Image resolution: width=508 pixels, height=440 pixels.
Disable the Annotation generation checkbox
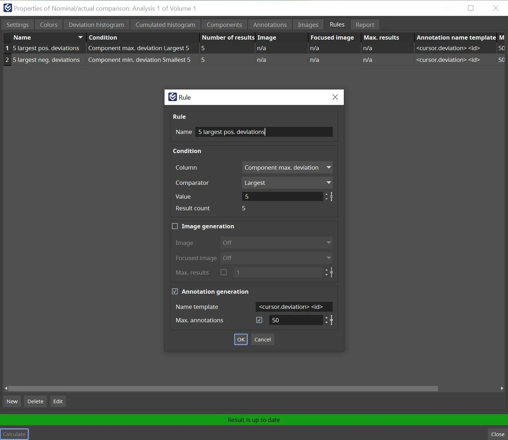(x=175, y=291)
